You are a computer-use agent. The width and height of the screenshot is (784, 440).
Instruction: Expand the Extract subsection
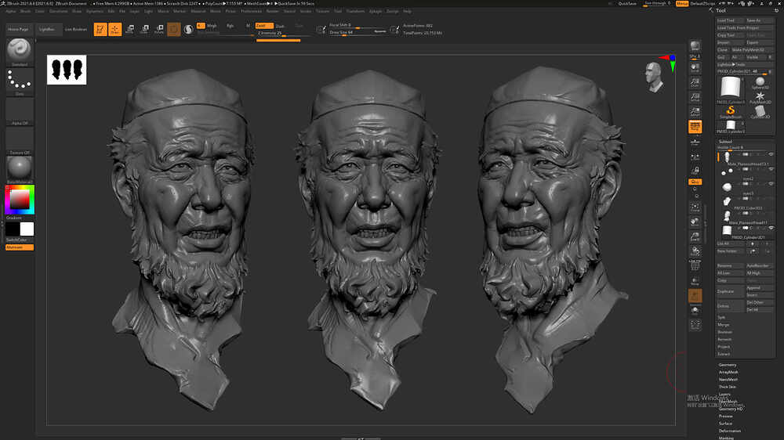(724, 354)
